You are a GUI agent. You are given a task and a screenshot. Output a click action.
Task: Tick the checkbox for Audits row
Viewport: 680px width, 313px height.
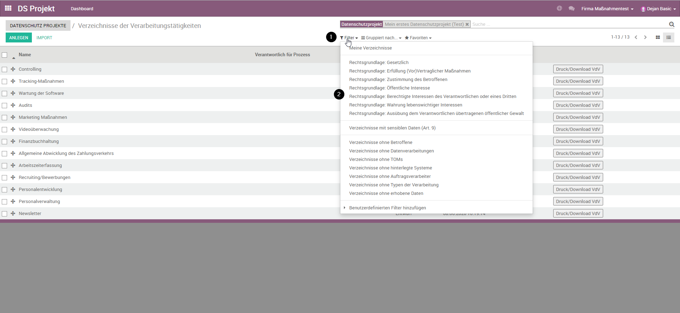[x=5, y=105]
